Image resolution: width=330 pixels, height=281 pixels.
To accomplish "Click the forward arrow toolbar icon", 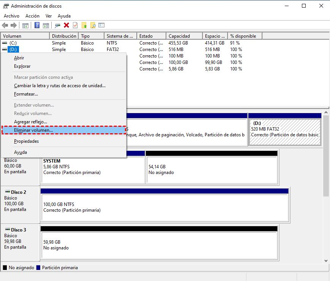I will [x=14, y=25].
